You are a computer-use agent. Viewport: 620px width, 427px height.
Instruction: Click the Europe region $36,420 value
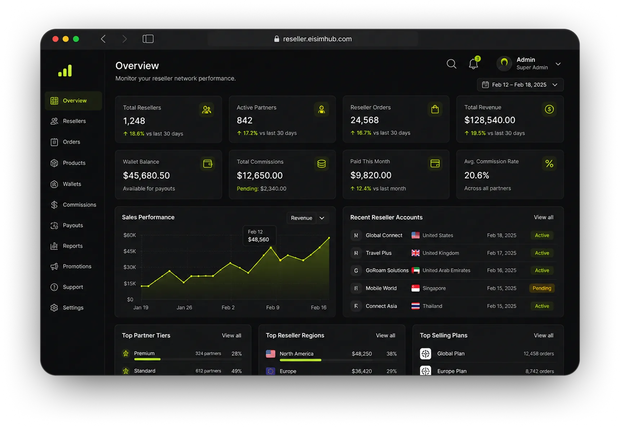[362, 371]
